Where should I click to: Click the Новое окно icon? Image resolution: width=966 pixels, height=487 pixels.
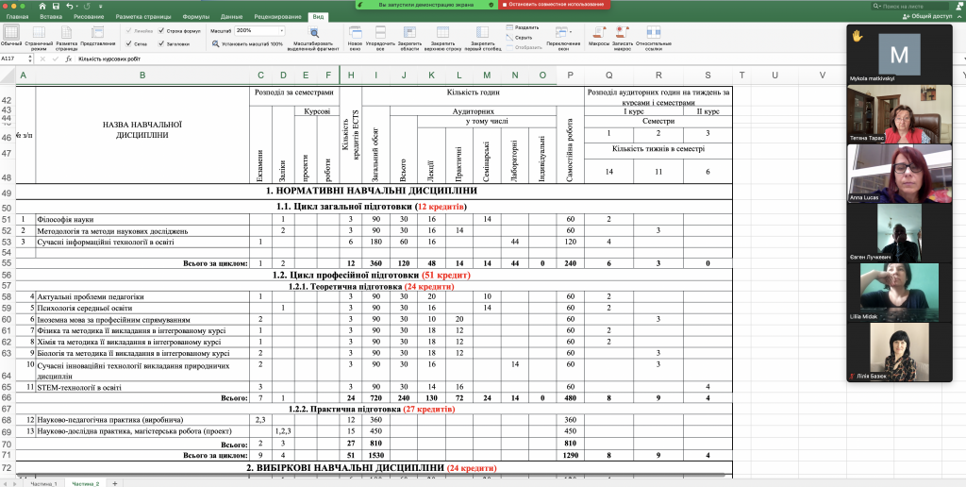[x=355, y=32]
